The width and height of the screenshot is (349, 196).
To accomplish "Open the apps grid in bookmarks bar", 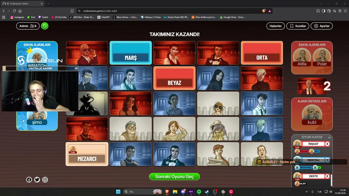I will click(x=4, y=17).
